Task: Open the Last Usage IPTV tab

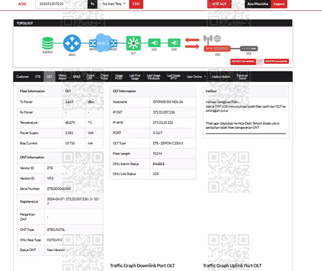Action: [173, 77]
